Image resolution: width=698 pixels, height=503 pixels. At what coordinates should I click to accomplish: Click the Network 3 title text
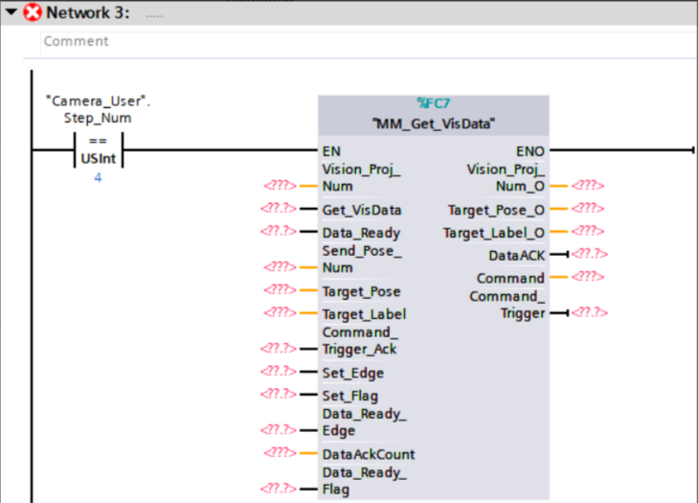point(89,13)
